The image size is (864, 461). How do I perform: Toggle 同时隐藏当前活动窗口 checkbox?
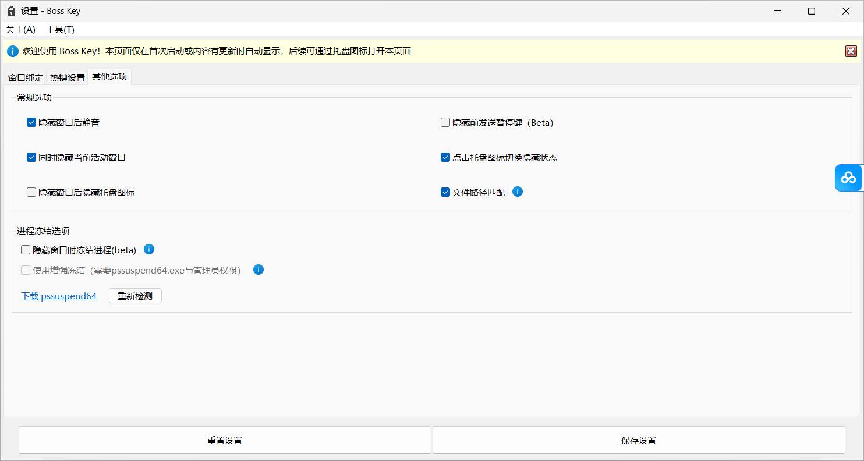31,157
